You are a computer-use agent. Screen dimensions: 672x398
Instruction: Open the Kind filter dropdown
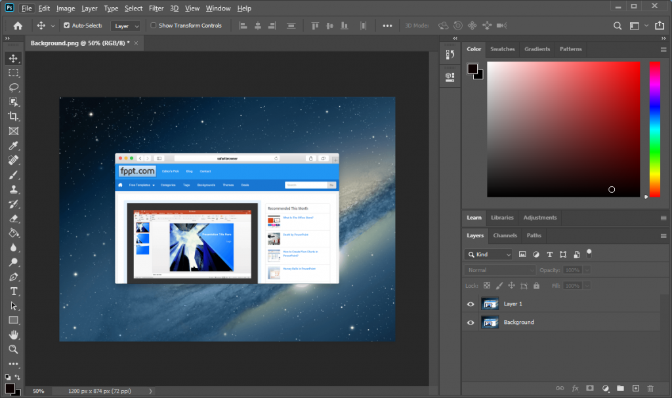tap(489, 254)
